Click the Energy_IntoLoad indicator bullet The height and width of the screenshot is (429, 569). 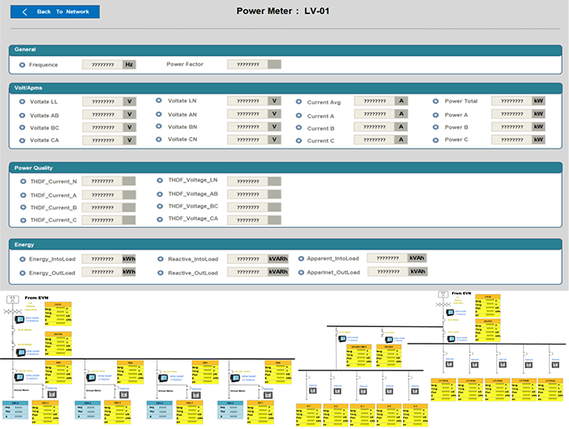coord(21,258)
